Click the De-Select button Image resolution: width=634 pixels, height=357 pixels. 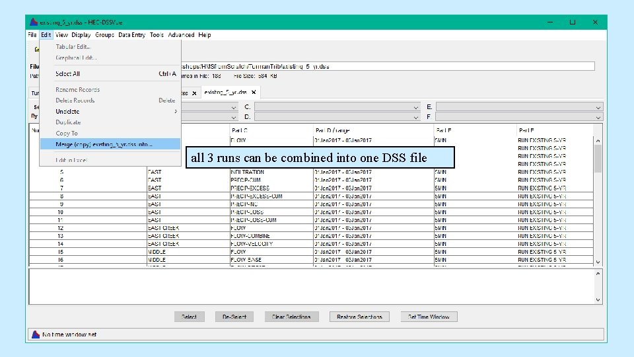pyautogui.click(x=234, y=317)
